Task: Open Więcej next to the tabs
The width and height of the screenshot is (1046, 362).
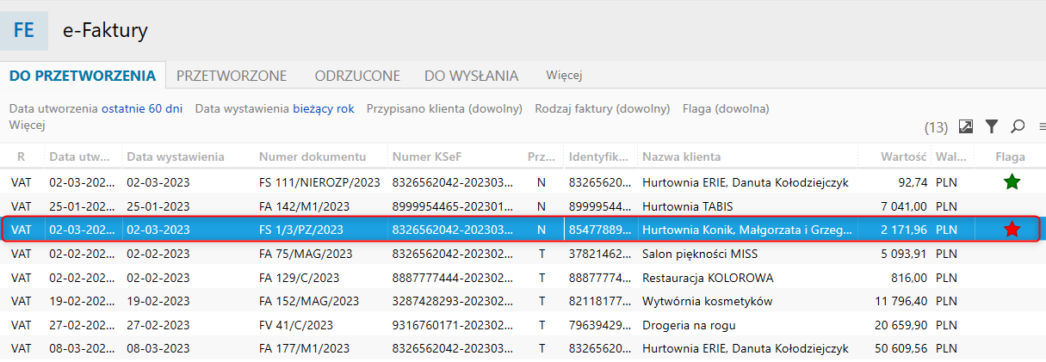Action: [x=565, y=76]
